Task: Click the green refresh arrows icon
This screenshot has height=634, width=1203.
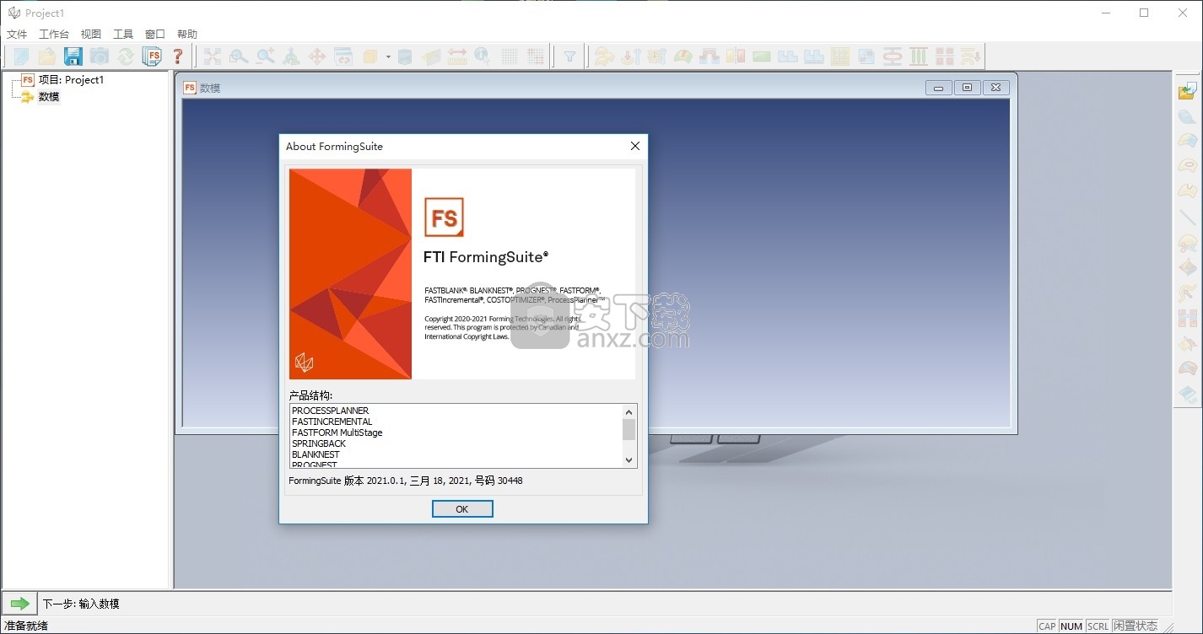Action: (x=126, y=56)
